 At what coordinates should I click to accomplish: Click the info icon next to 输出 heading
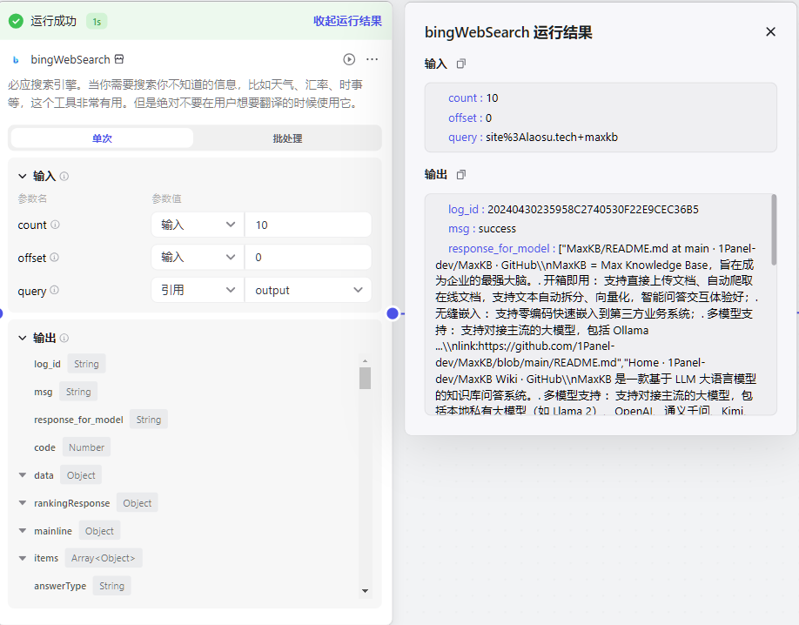click(64, 338)
